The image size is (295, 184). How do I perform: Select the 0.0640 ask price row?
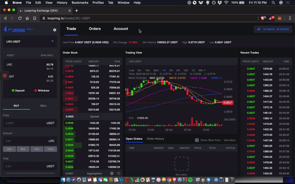tap(92, 104)
